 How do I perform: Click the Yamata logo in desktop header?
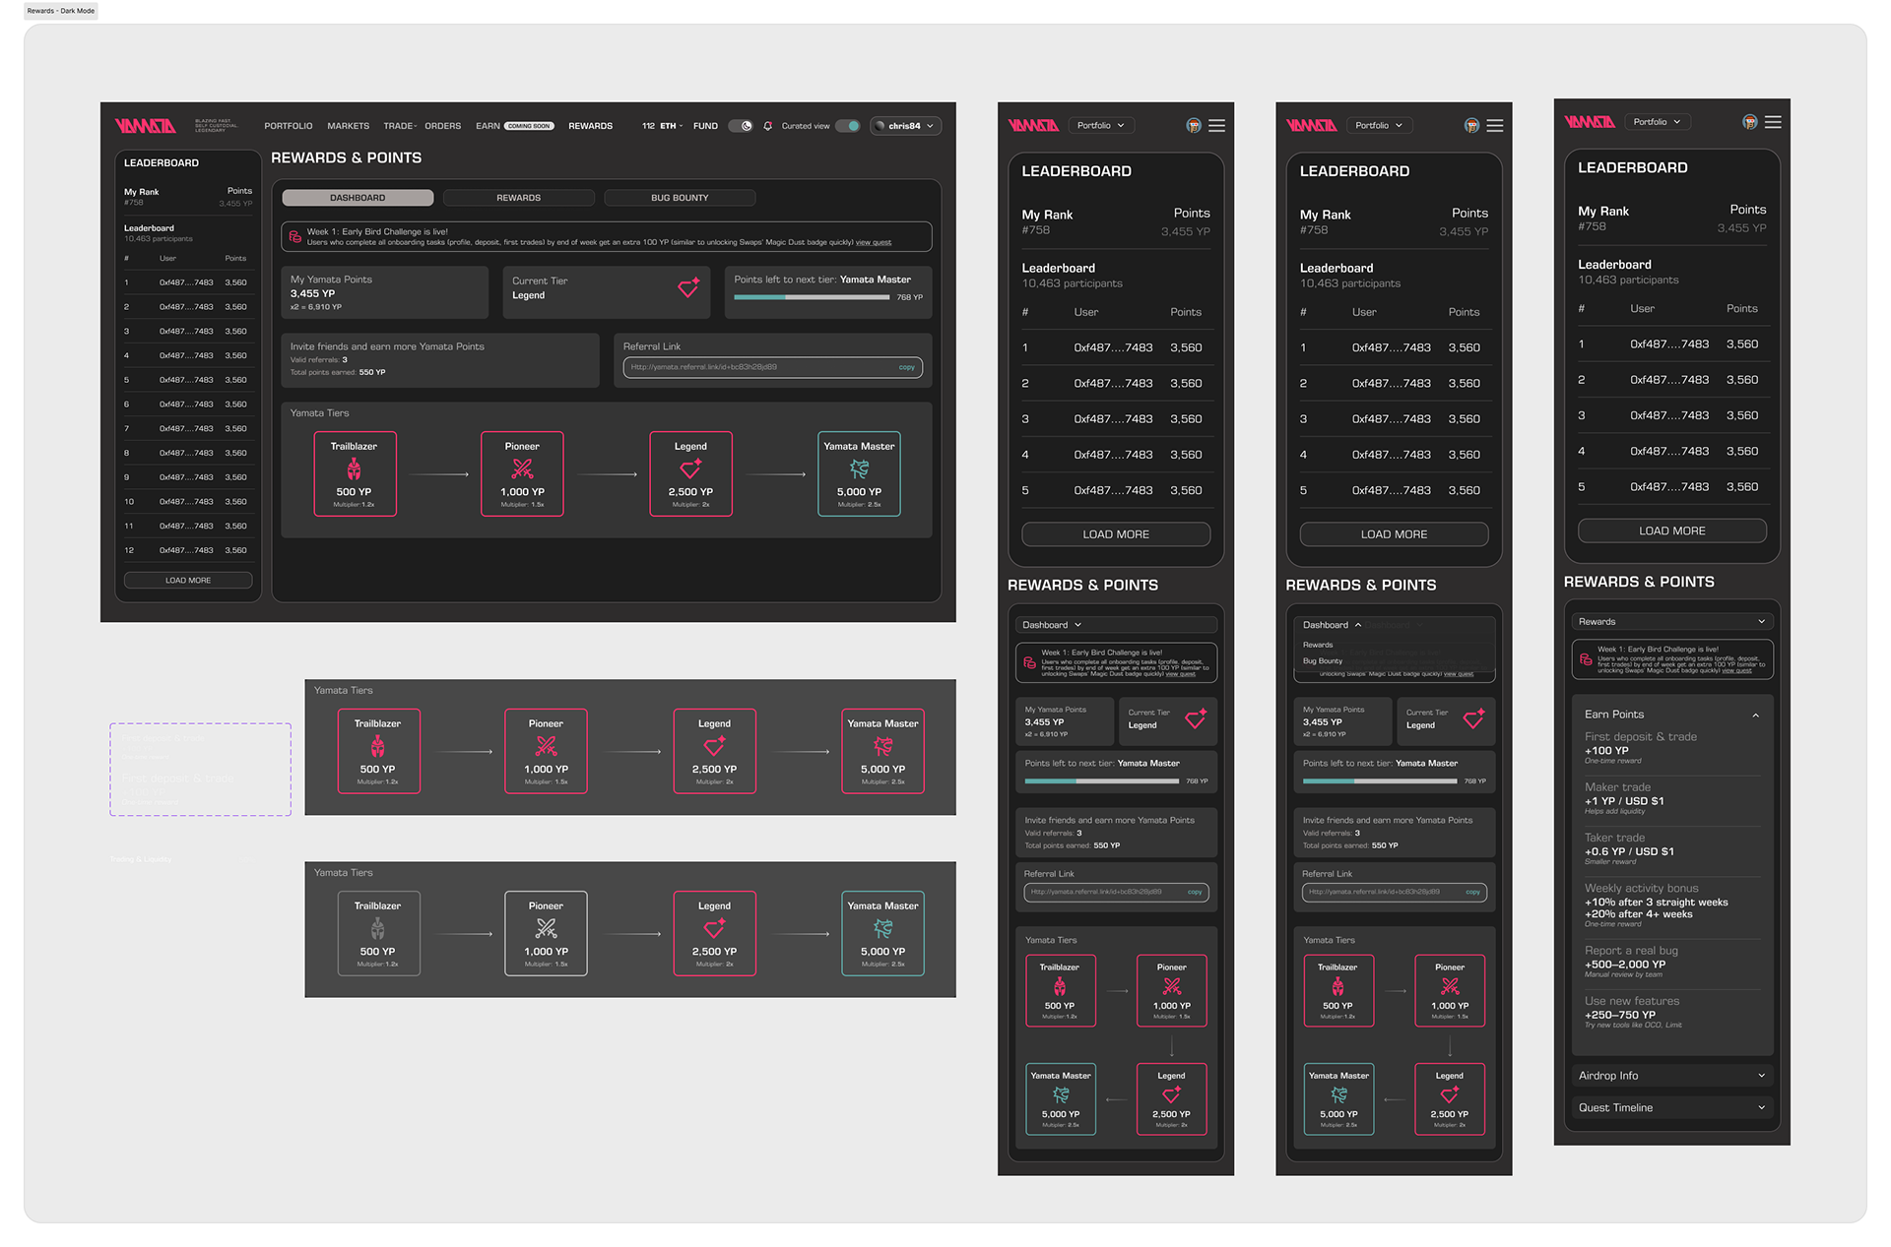click(145, 126)
